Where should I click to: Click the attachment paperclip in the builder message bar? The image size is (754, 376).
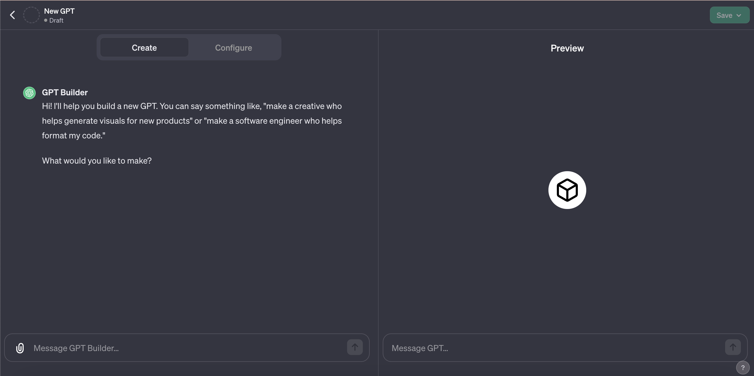pos(20,348)
